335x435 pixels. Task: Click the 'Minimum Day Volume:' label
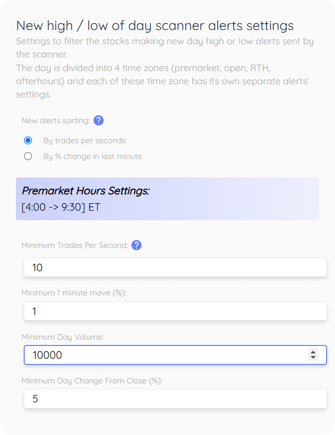pos(63,337)
